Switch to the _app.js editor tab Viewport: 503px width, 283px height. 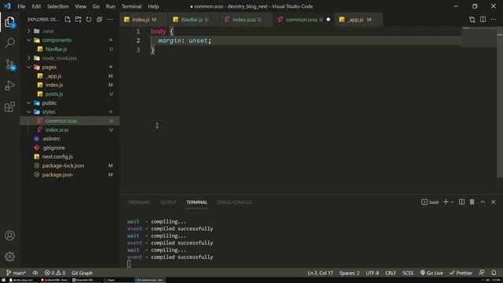click(358, 20)
